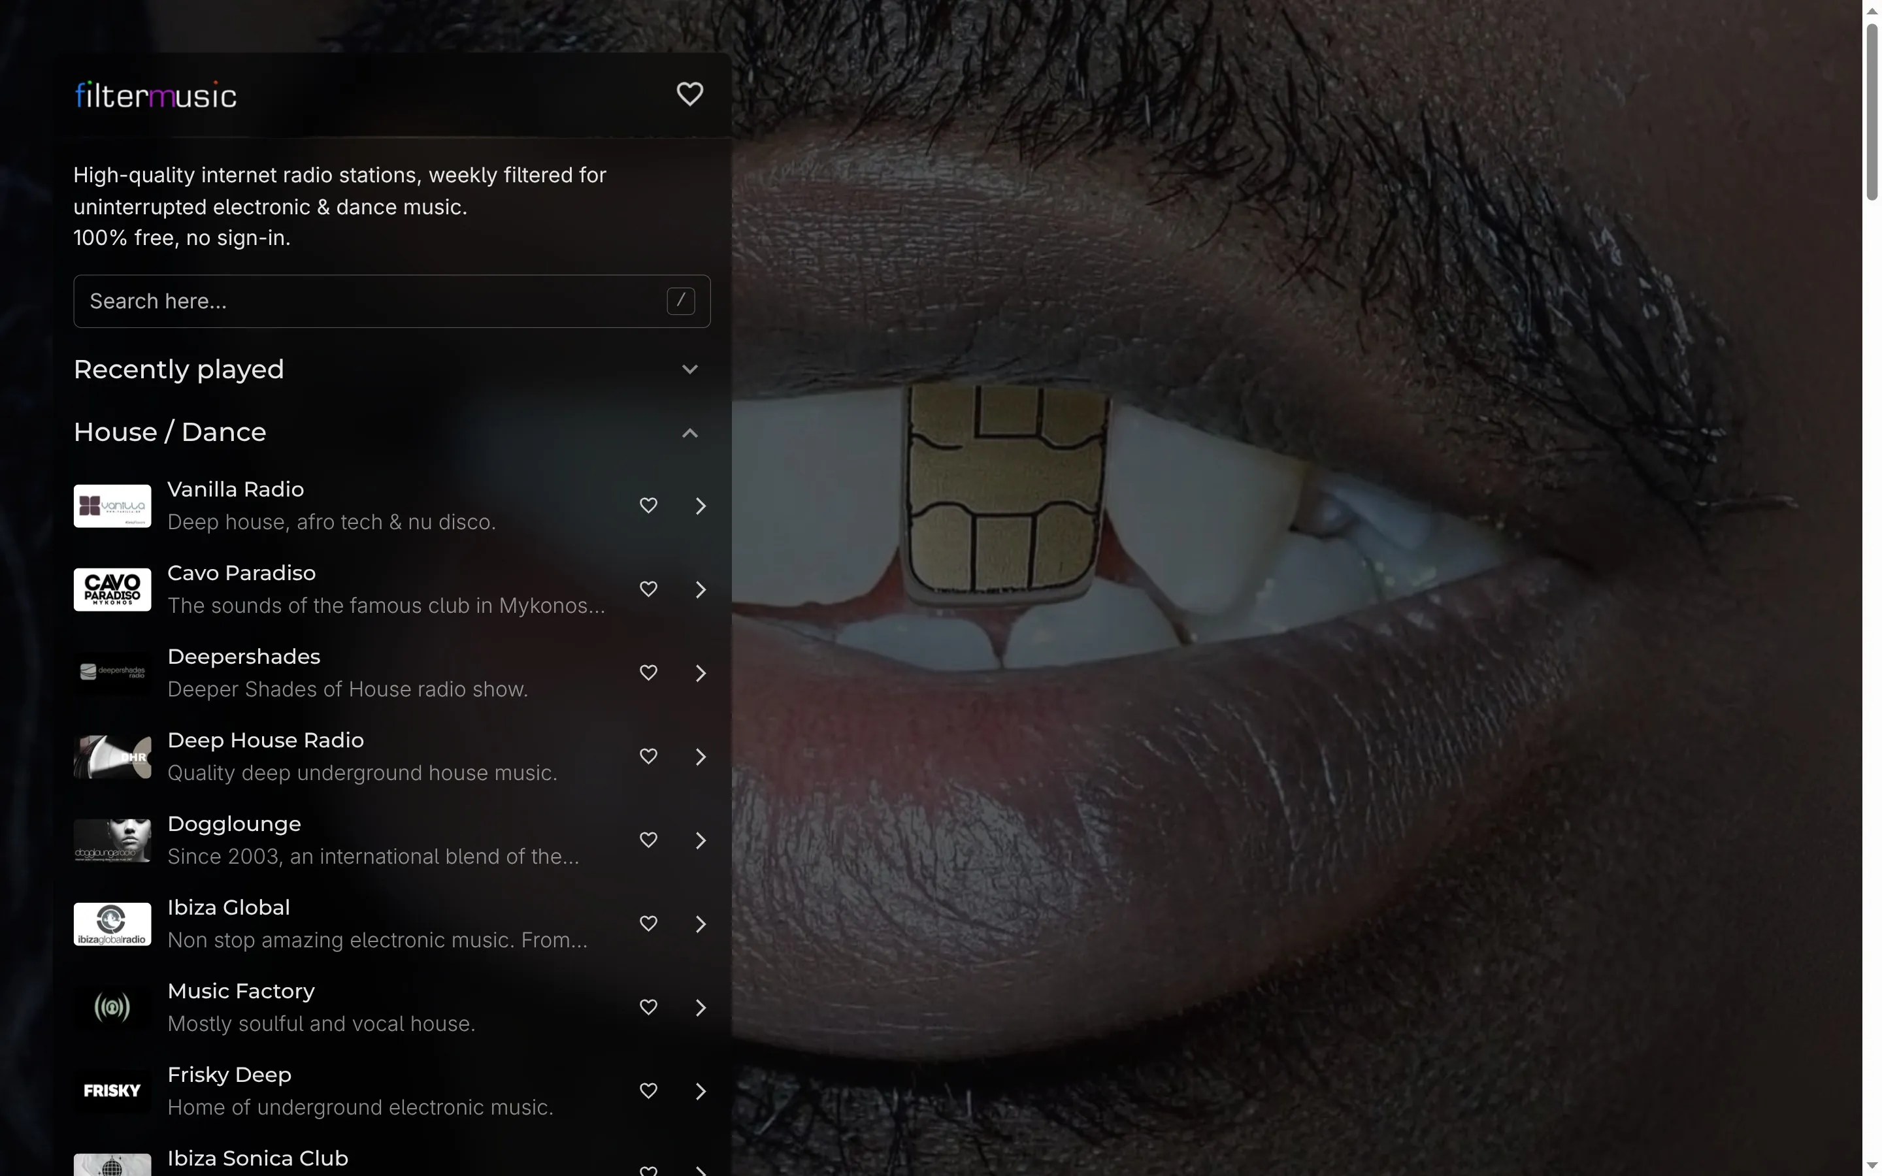
Task: Click the slash shortcut icon in search
Action: (680, 301)
